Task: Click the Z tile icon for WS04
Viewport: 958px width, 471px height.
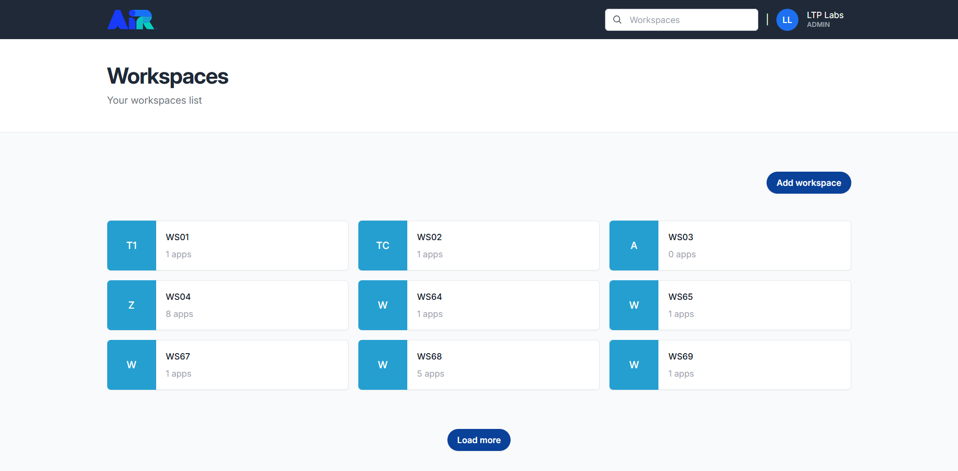Action: click(131, 305)
